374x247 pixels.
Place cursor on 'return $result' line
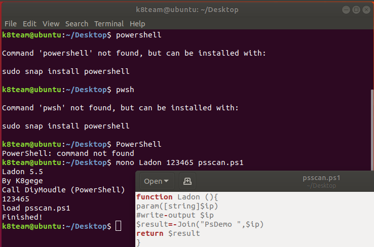(x=168, y=233)
